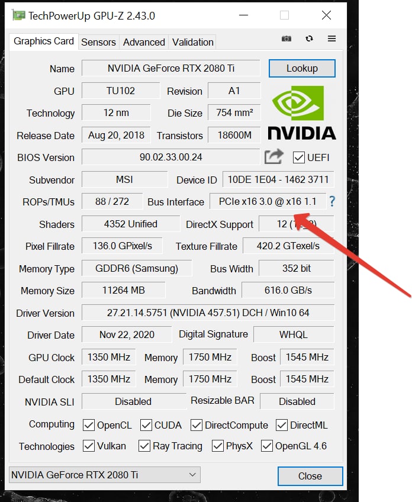
Task: Select the Graphics Card tab
Action: coord(44,41)
